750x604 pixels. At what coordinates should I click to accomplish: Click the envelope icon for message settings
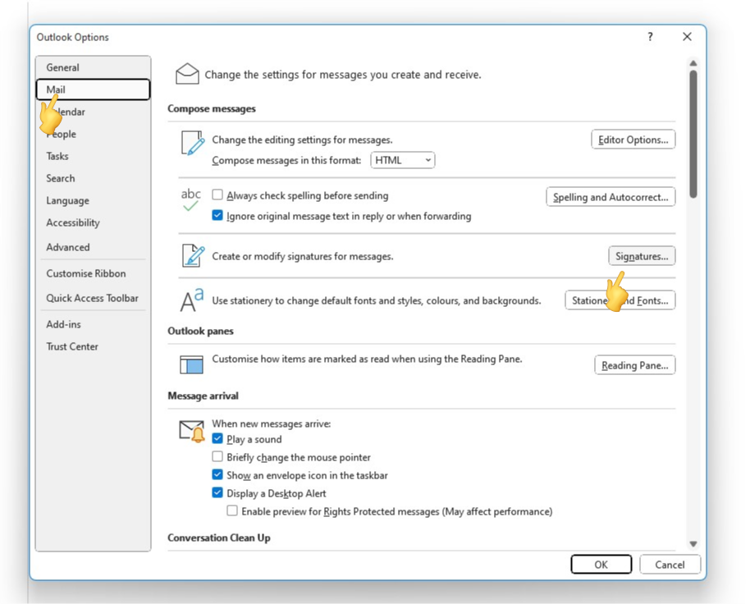(x=188, y=73)
